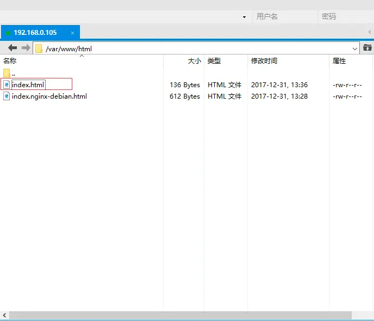Open the parent directory '..' folder
Image resolution: width=374 pixels, height=321 pixels.
click(x=7, y=73)
